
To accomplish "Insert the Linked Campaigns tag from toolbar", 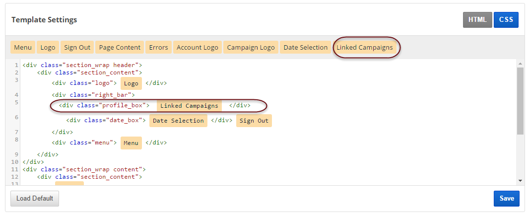I will click(x=365, y=48).
